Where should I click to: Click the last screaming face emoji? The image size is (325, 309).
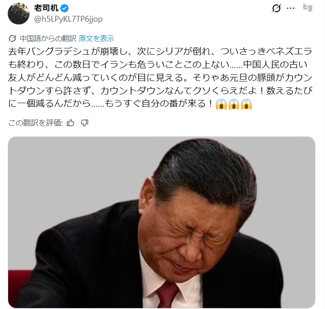pos(246,104)
